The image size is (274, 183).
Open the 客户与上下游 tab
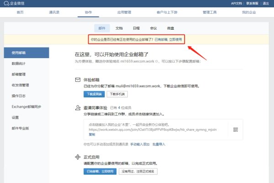[167, 12]
